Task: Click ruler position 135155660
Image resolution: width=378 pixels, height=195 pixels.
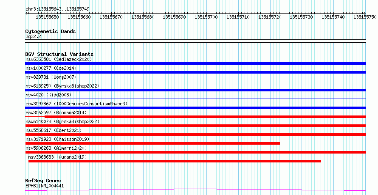Action: (x=79, y=17)
